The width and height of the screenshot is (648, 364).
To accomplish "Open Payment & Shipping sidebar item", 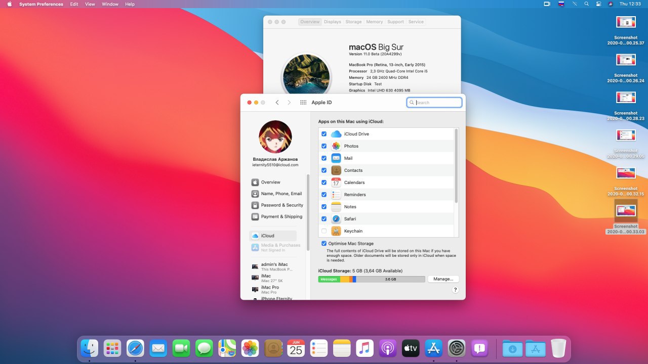I will click(276, 216).
